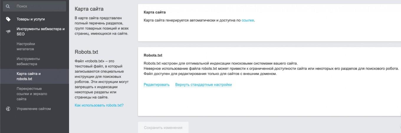
Task: Click the large Robots.txt section title on the left
Action: (x=86, y=52)
